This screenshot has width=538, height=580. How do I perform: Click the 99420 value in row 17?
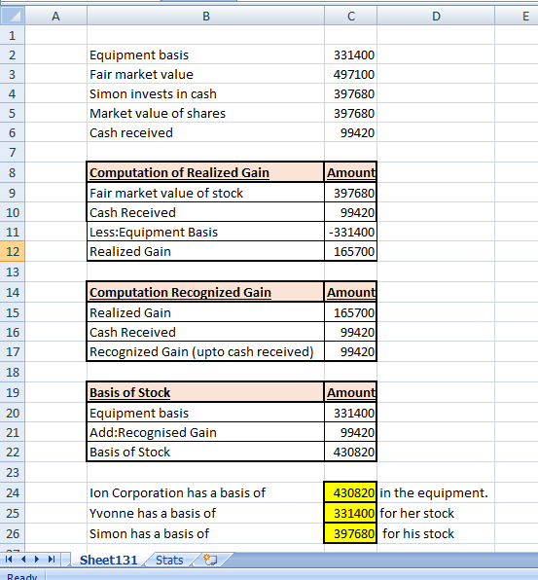[350, 351]
